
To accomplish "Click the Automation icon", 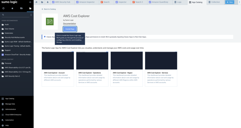I will [3, 120].
